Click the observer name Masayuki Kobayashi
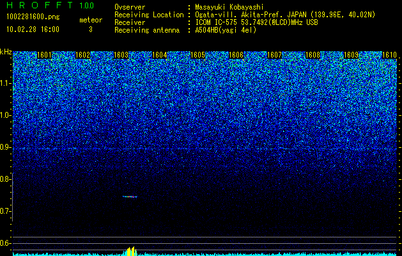 (229, 7)
